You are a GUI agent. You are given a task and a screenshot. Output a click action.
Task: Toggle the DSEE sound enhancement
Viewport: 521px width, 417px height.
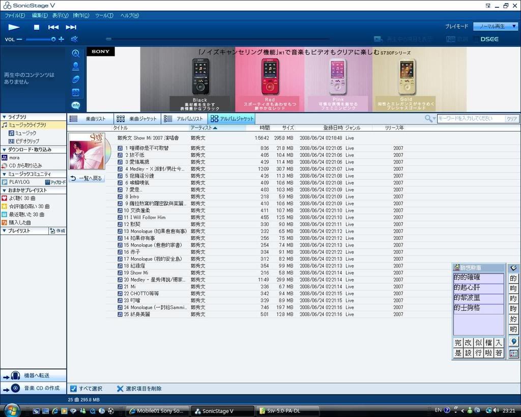coord(489,39)
